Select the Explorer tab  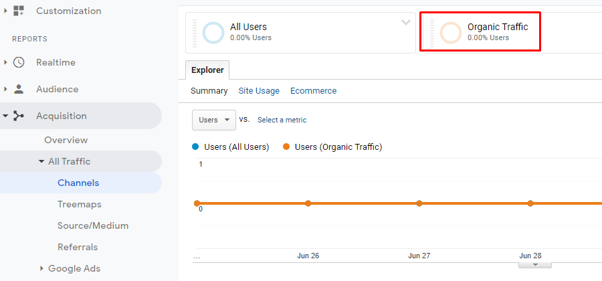click(207, 70)
